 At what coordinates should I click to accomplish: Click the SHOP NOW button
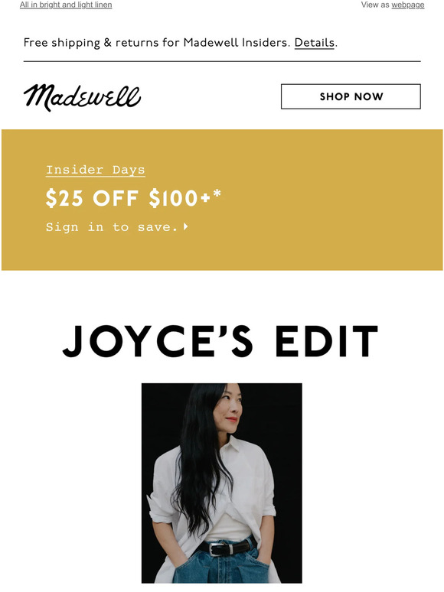tap(351, 96)
